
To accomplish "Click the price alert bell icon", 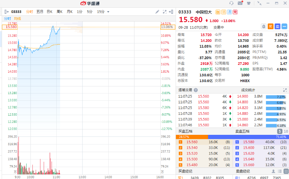I will point(264,27).
